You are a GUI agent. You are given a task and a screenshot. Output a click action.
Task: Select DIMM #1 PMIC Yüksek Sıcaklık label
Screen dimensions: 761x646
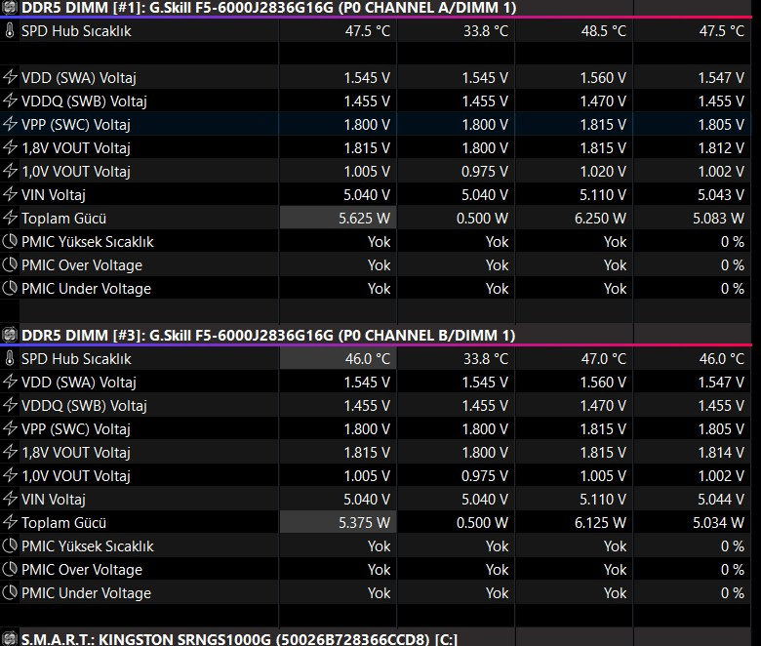[x=88, y=242]
